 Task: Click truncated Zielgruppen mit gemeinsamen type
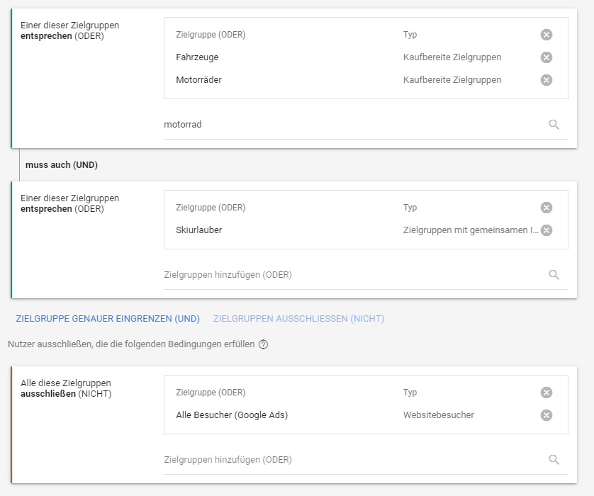pyautogui.click(x=471, y=230)
